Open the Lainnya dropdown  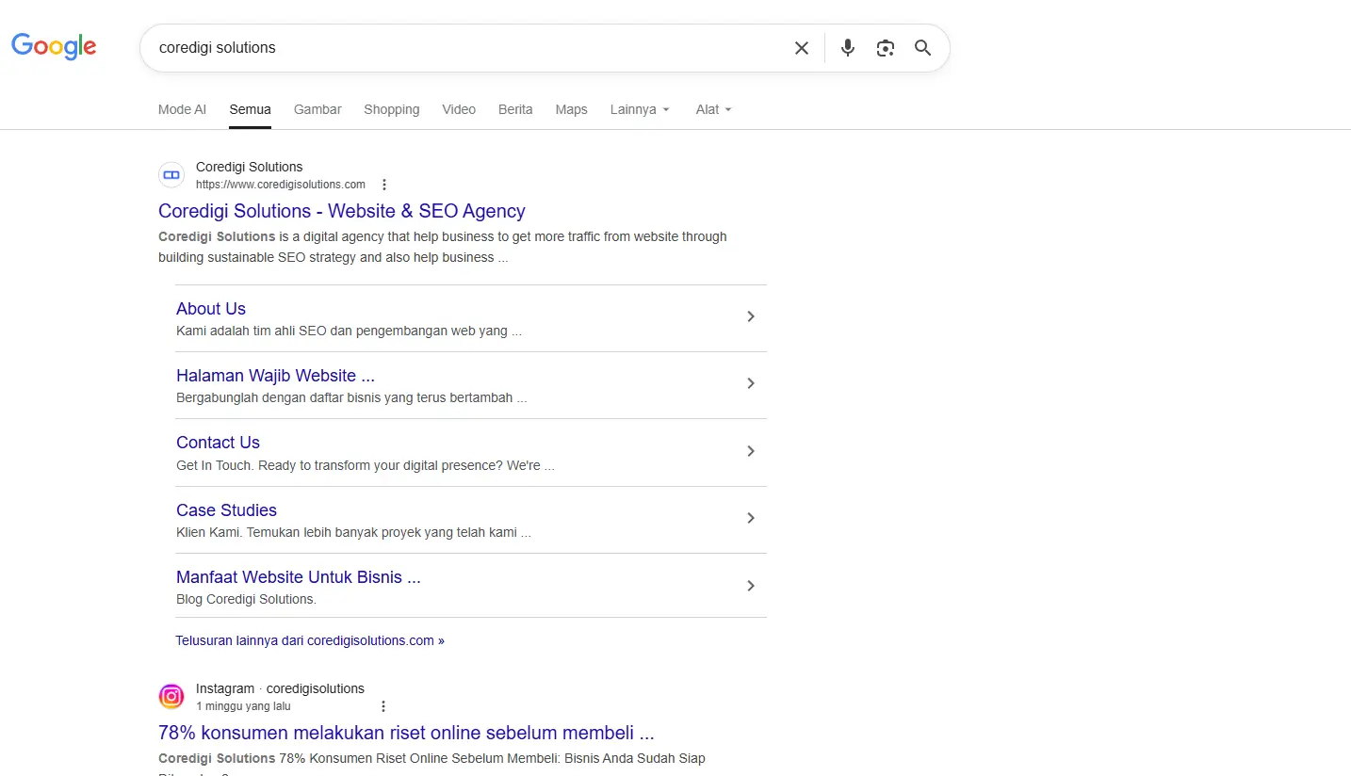pos(640,109)
